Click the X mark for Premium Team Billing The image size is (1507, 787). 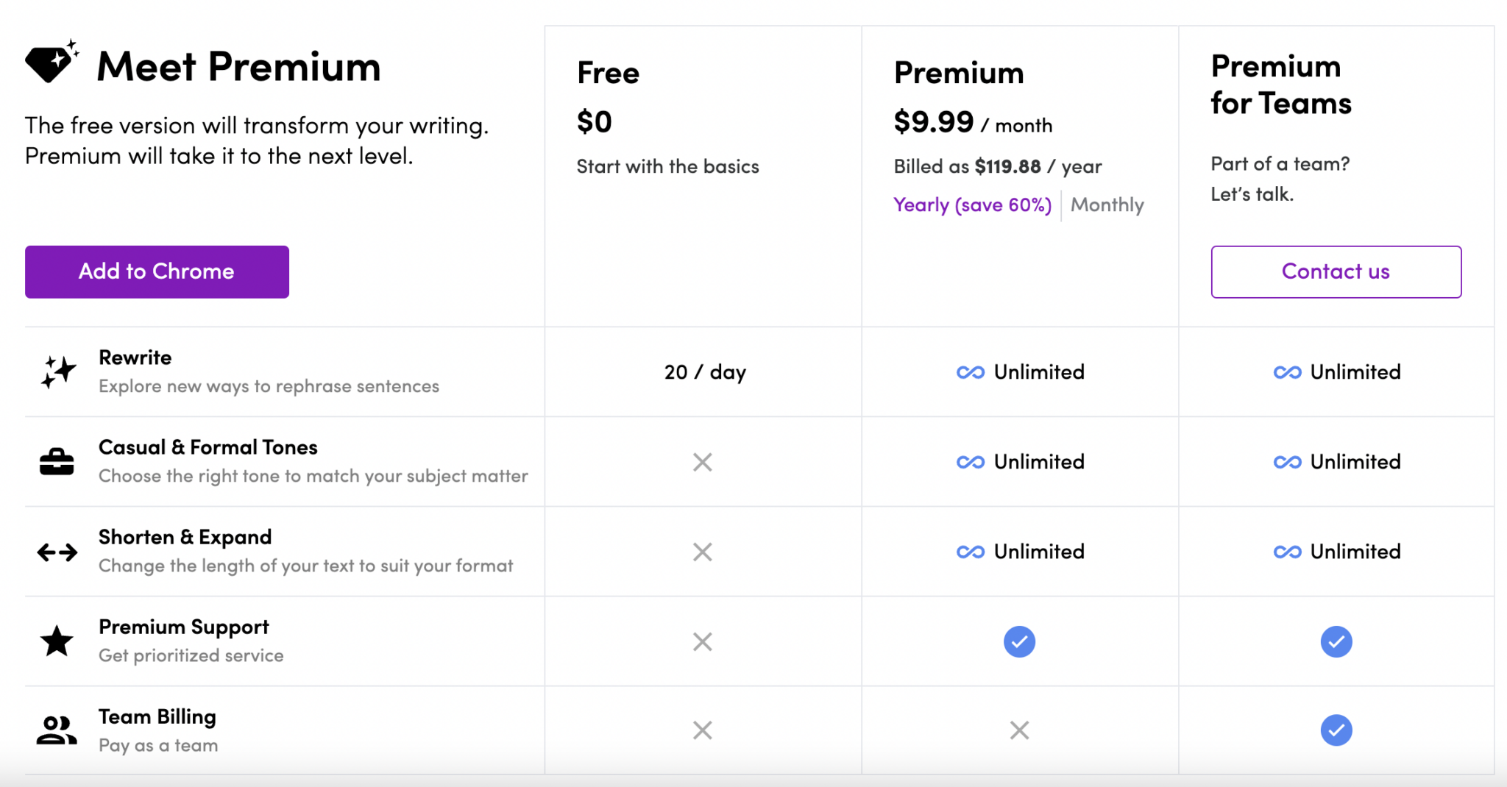point(1019,730)
